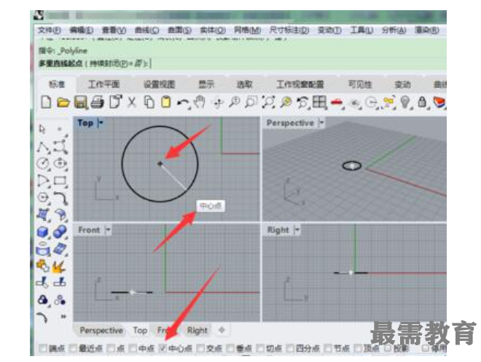Select the Polyline tool in the left toolbar
Viewport: 481px width, 362px height.
pos(43,147)
